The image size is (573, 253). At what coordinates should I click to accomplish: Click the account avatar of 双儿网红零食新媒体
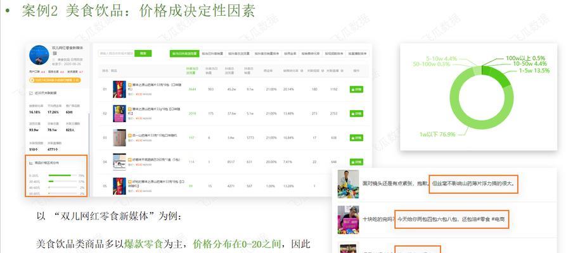point(39,55)
